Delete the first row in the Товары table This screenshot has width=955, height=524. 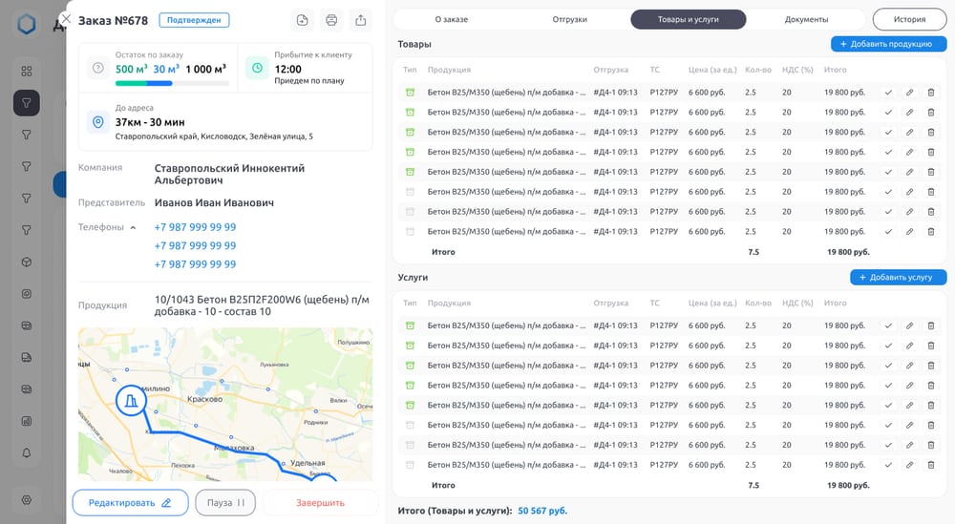pyautogui.click(x=931, y=93)
